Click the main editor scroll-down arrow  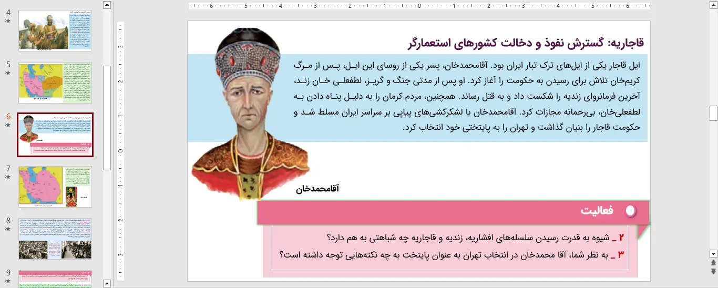tap(713, 253)
